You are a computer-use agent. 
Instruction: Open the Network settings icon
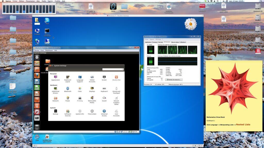pos(55,98)
